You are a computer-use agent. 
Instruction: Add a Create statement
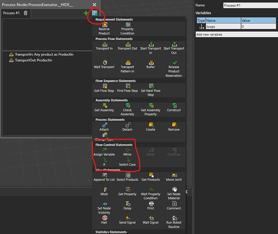151,126
